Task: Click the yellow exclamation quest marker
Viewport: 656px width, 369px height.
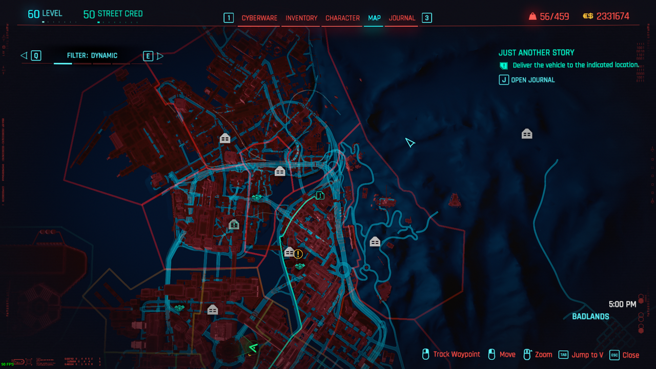Action: pos(298,254)
